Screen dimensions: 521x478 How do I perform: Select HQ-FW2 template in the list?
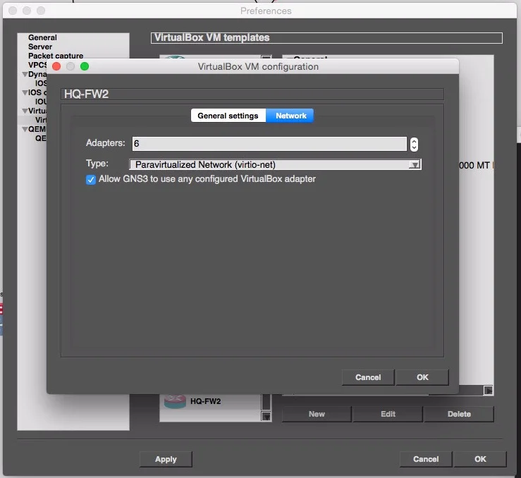click(x=205, y=401)
